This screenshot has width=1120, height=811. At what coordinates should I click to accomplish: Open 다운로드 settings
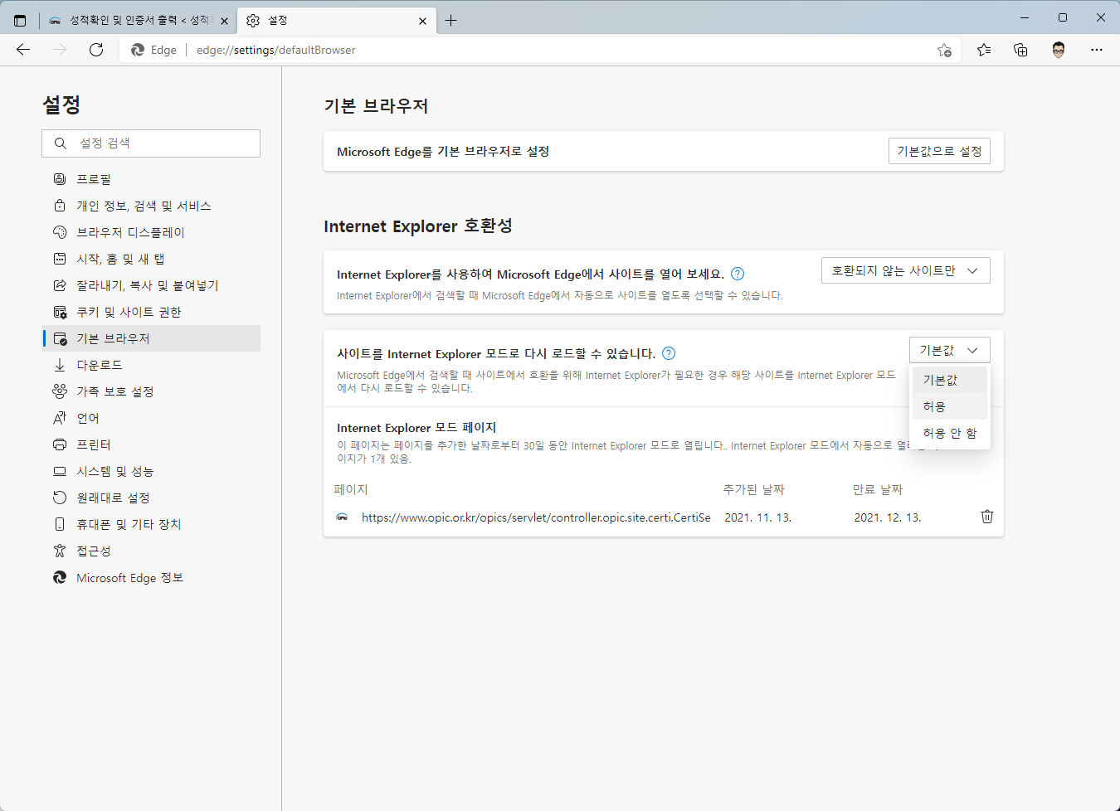click(x=151, y=365)
